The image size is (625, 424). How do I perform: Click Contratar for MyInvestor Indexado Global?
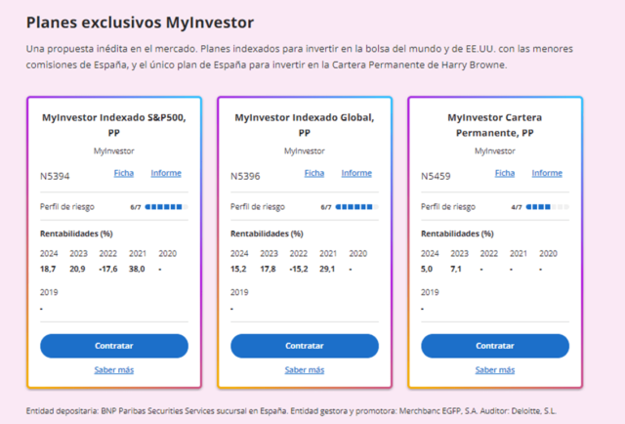pyautogui.click(x=305, y=346)
